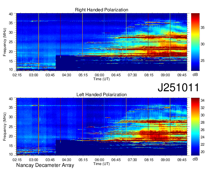208x169 pixels.
Task: Select the J251011 observation label
Action: (178, 88)
